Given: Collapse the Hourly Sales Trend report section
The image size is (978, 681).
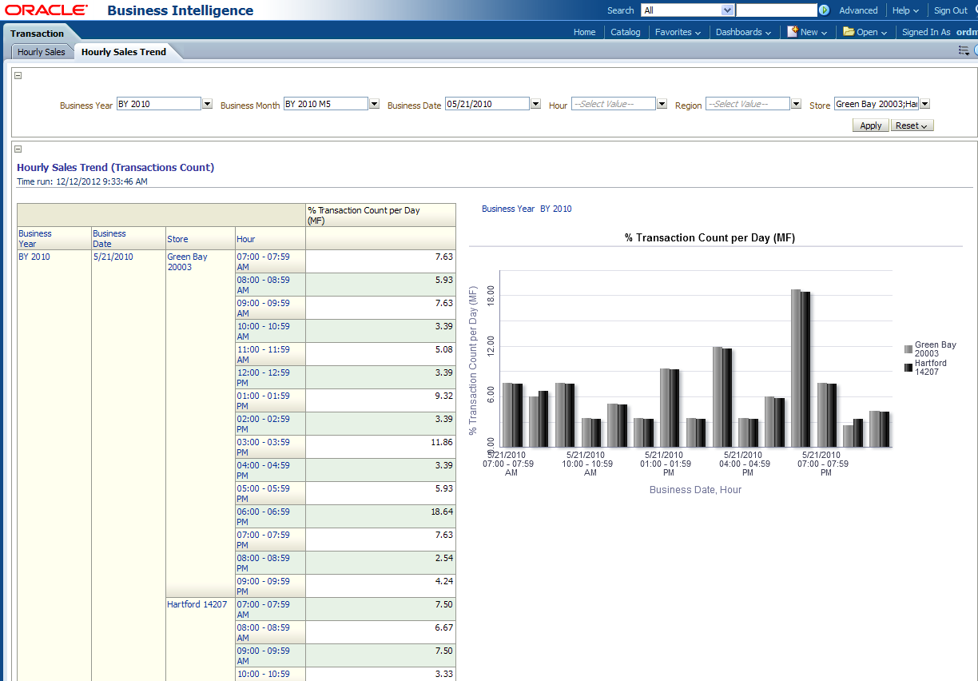Looking at the screenshot, I should click(x=18, y=149).
